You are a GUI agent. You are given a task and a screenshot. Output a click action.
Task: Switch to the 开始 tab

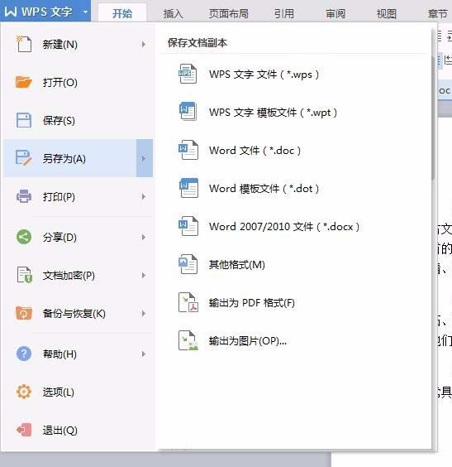coord(122,13)
